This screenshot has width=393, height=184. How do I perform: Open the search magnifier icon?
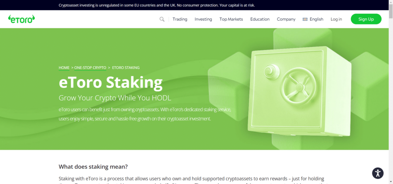coord(162,19)
